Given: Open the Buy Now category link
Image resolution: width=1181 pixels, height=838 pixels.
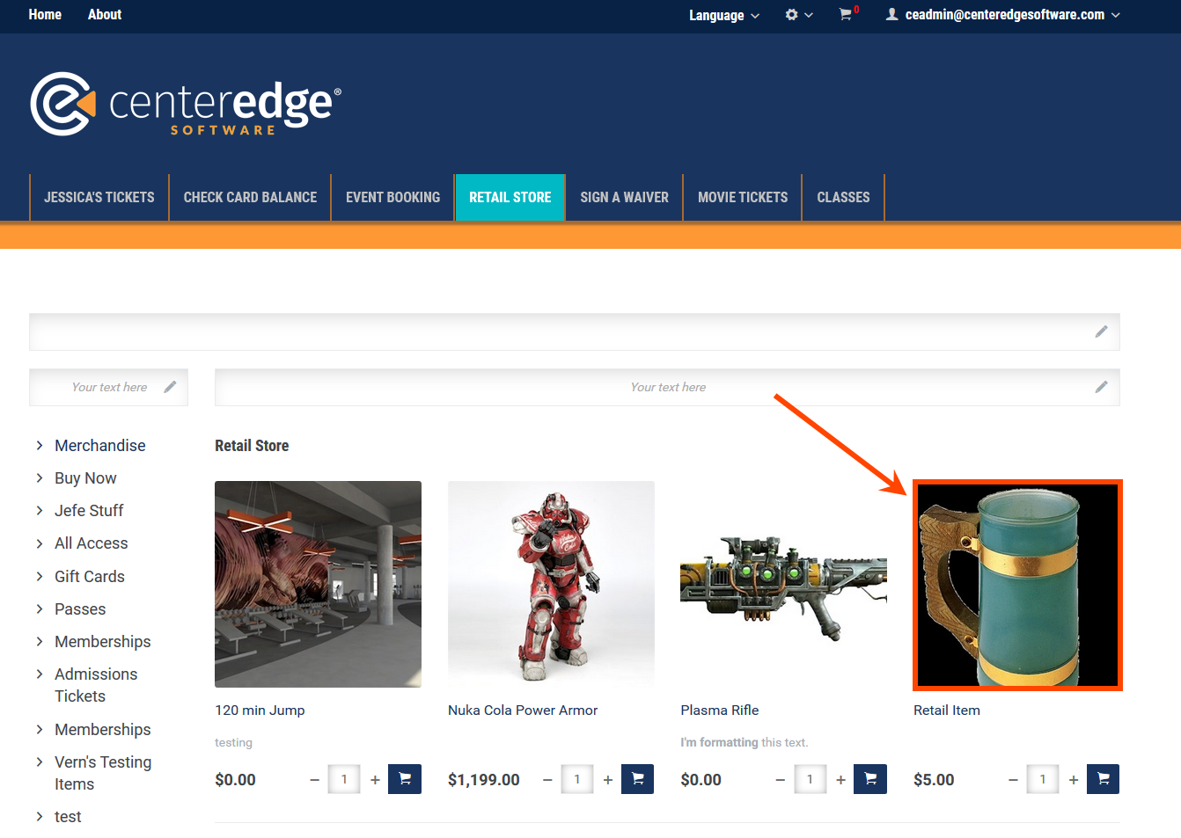Looking at the screenshot, I should coord(85,478).
